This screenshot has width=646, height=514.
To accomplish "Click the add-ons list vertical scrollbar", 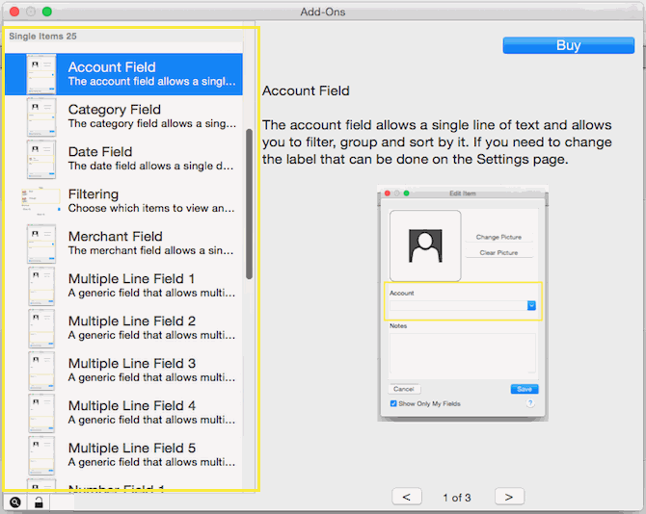I will [x=249, y=202].
